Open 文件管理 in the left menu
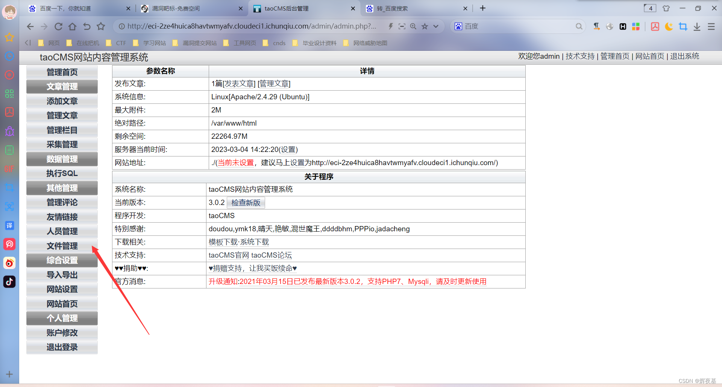This screenshot has height=387, width=722. (62, 246)
